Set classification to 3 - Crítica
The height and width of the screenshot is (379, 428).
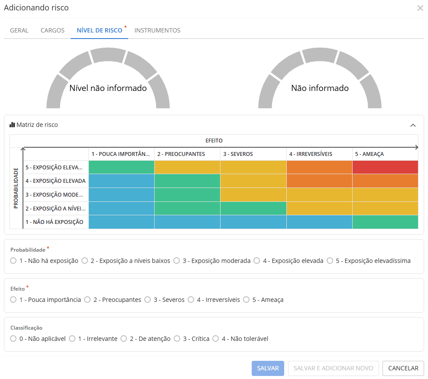tap(177, 339)
